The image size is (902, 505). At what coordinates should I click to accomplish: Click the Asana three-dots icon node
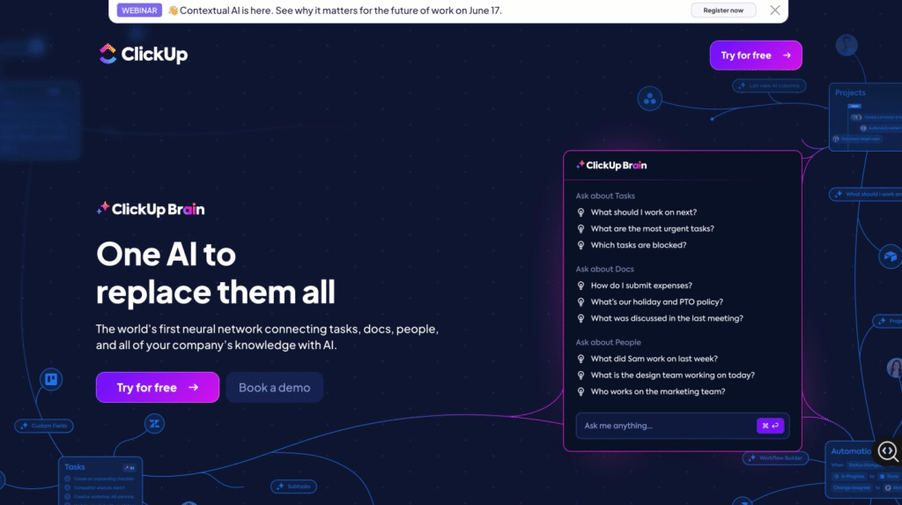tap(649, 99)
